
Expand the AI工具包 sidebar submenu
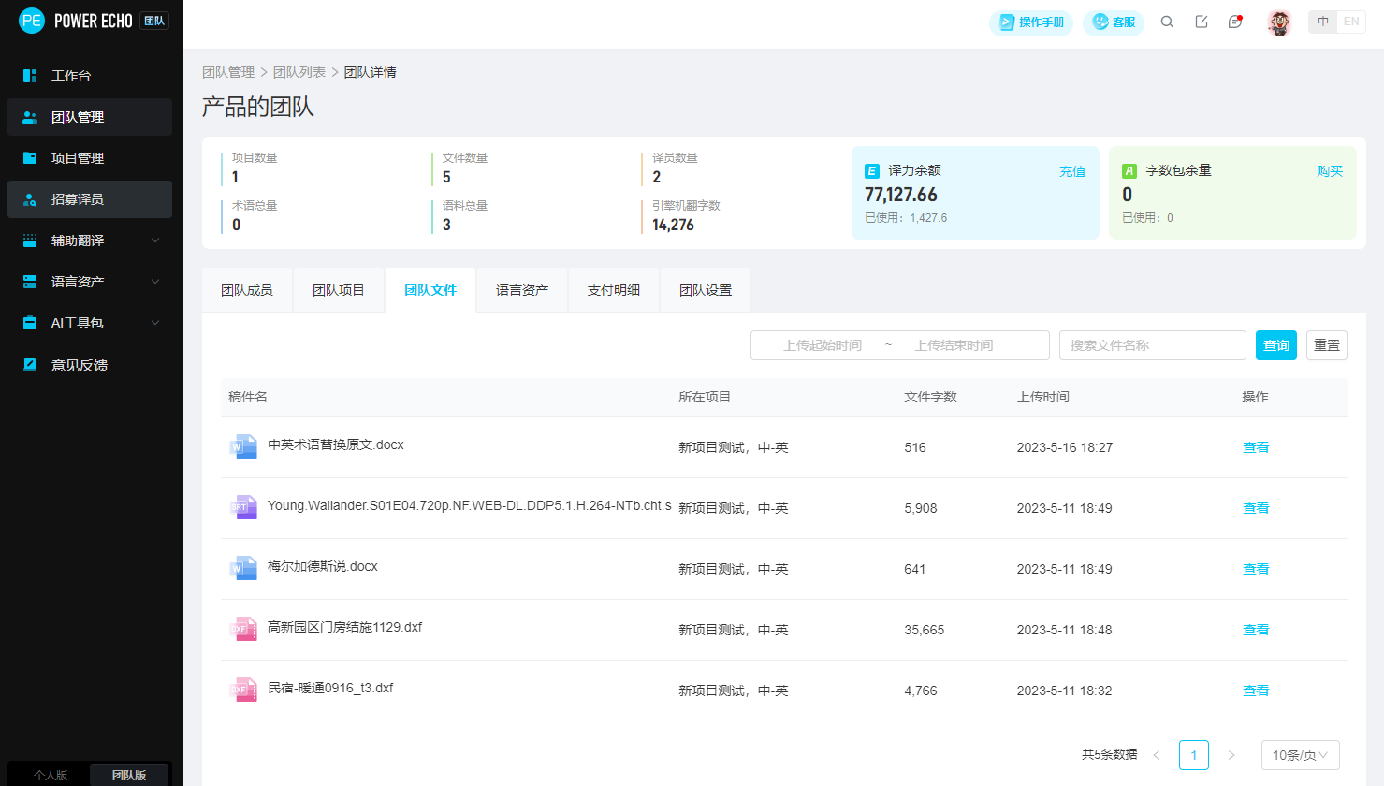click(155, 323)
